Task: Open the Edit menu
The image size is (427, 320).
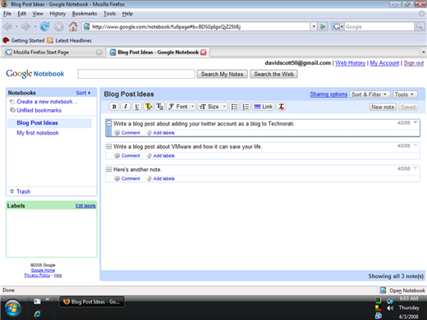Action: point(21,14)
